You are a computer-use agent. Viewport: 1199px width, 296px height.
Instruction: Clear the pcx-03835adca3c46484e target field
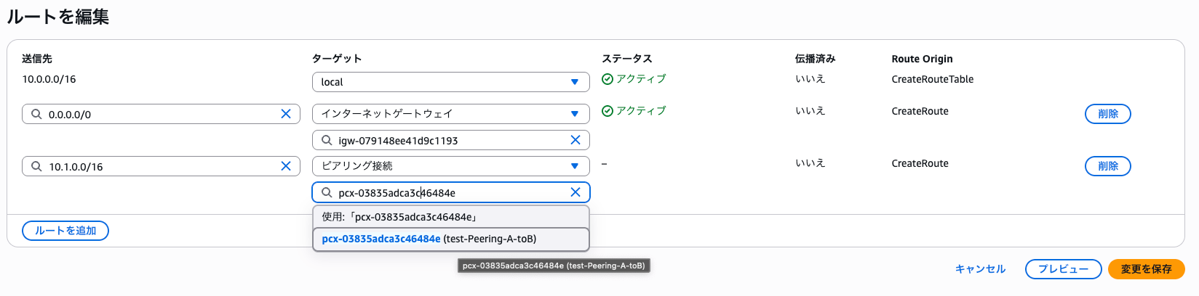coord(575,192)
